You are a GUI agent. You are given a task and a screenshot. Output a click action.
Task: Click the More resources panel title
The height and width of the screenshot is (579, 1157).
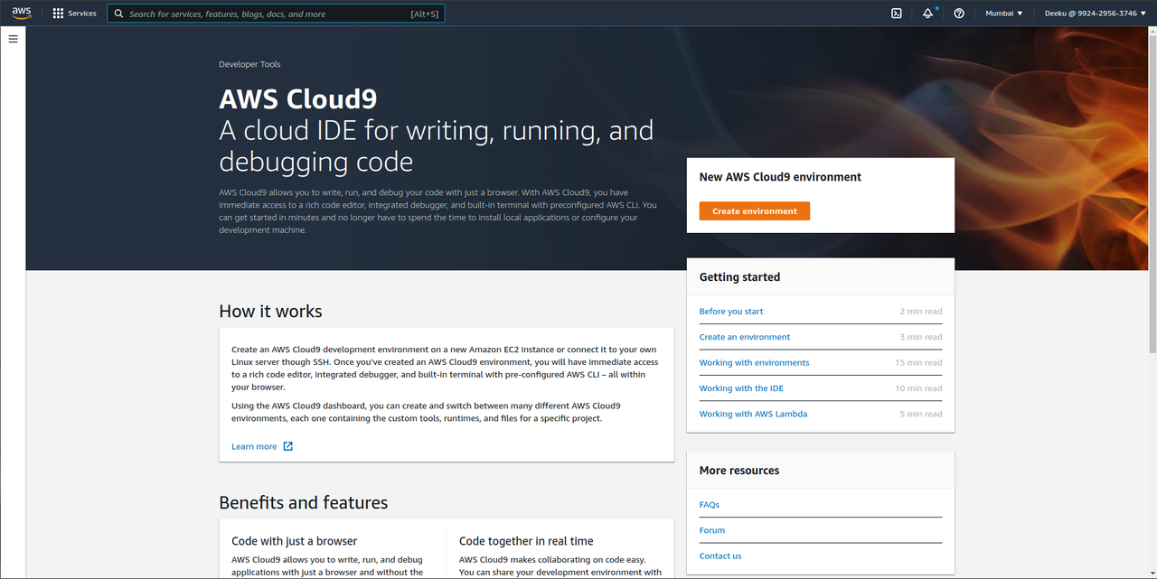pos(739,471)
